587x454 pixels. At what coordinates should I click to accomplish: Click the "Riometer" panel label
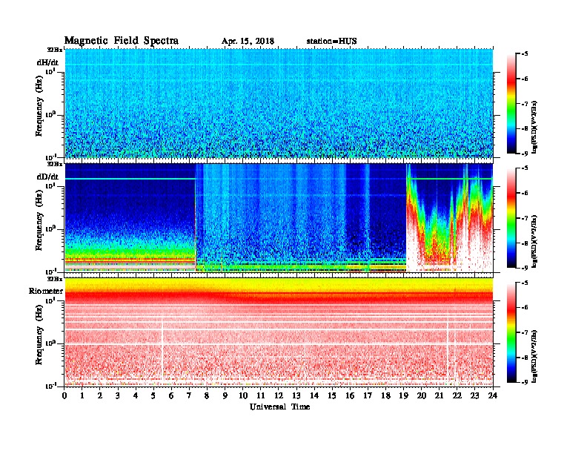coord(46,291)
